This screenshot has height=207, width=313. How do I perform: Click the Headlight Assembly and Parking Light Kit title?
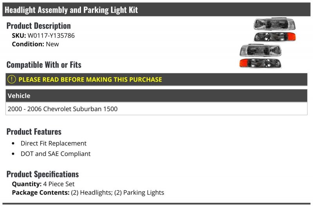[71, 10]
